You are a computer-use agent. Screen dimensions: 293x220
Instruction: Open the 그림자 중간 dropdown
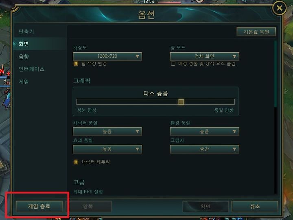204,149
